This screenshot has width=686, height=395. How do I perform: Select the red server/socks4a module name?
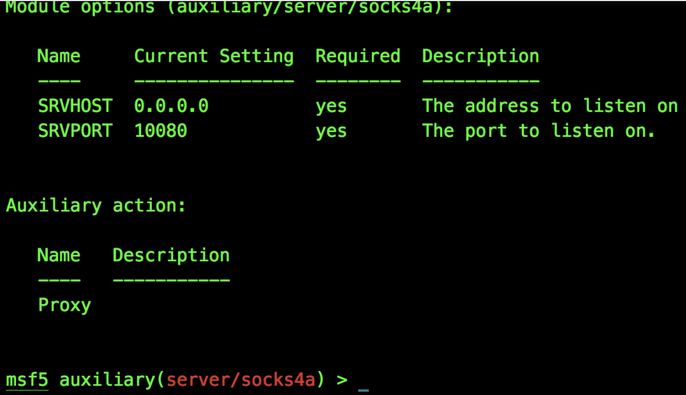[x=241, y=380]
